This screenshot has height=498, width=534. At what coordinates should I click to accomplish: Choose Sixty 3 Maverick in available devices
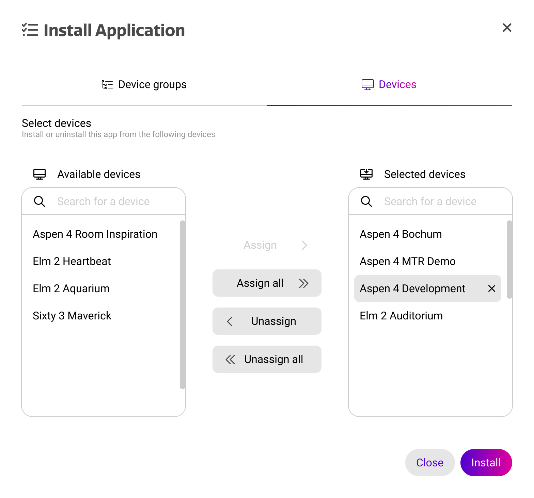[x=72, y=316]
